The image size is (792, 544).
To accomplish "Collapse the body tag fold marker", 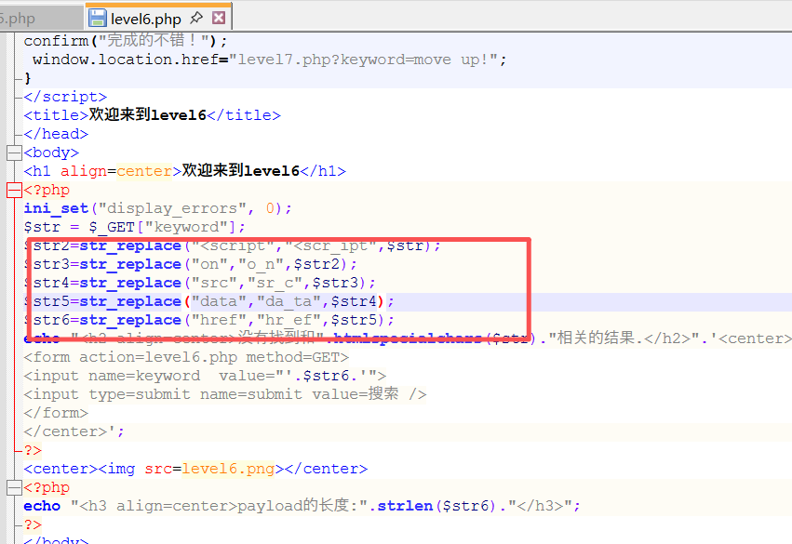I will [x=14, y=153].
